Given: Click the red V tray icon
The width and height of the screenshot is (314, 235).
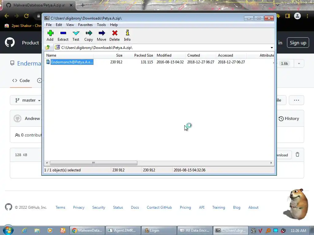Looking at the screenshot, I should (x=260, y=231).
